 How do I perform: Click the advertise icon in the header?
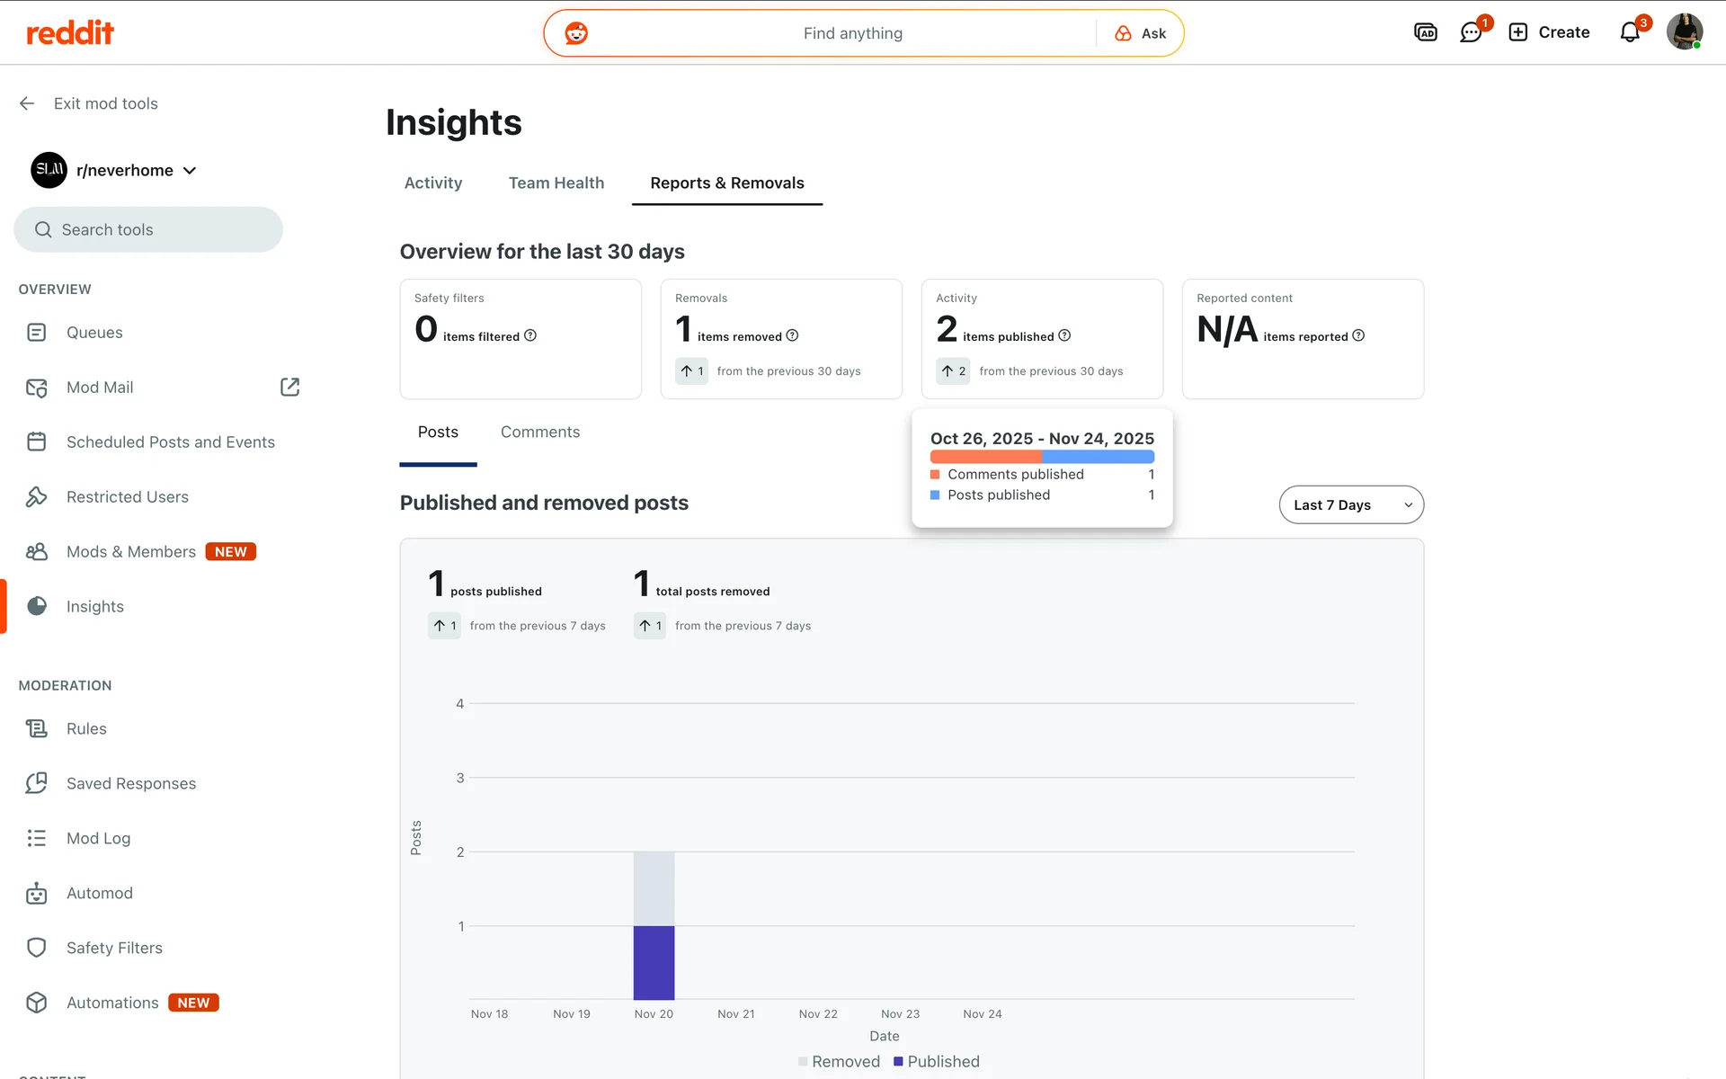coord(1425,33)
